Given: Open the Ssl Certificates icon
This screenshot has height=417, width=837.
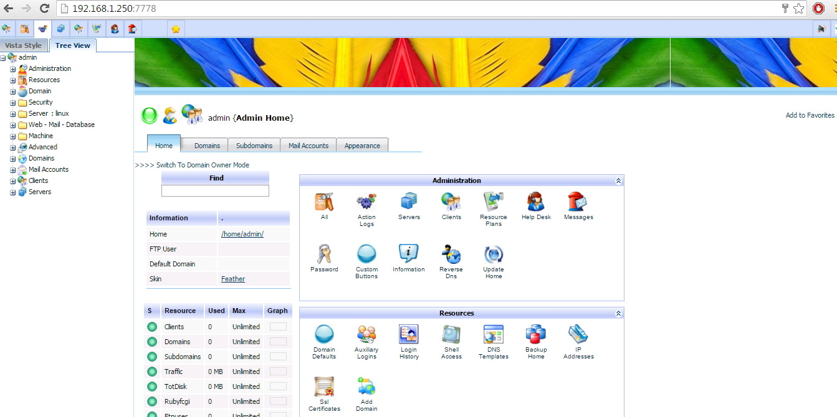Looking at the screenshot, I should 324,387.
